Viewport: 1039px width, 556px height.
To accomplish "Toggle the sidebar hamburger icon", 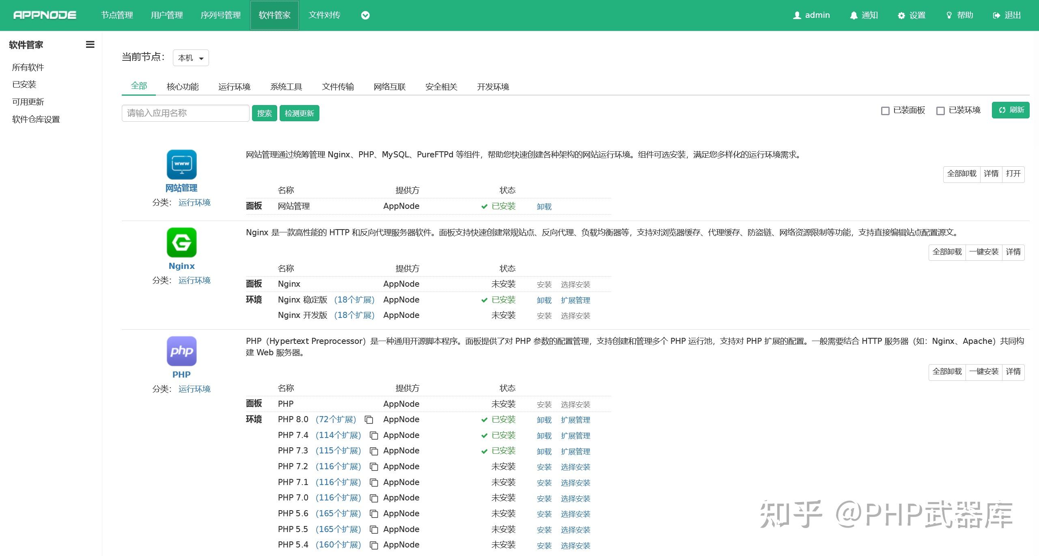I will tap(90, 45).
